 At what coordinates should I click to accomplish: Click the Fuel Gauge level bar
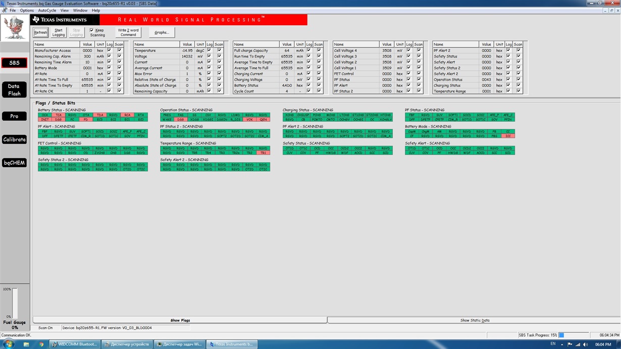15,304
